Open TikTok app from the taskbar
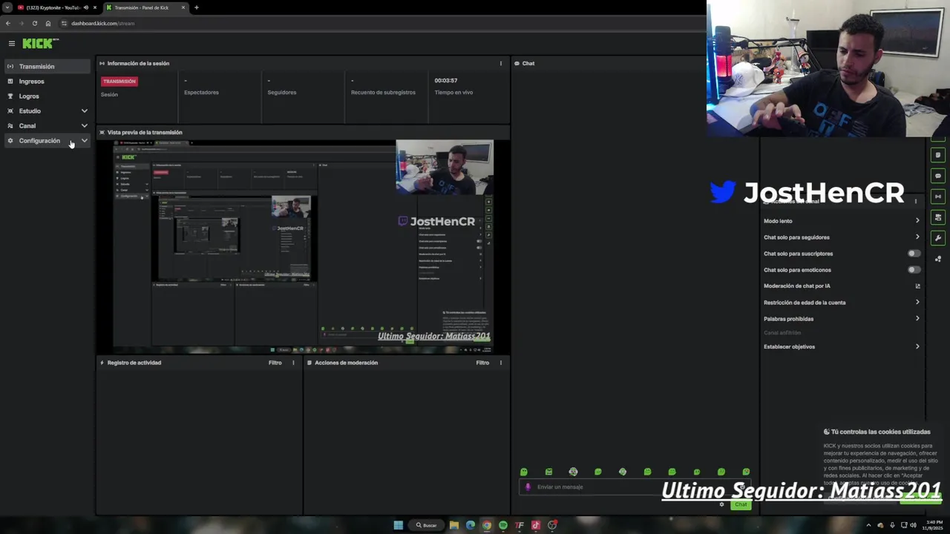This screenshot has height=534, width=950. click(536, 525)
